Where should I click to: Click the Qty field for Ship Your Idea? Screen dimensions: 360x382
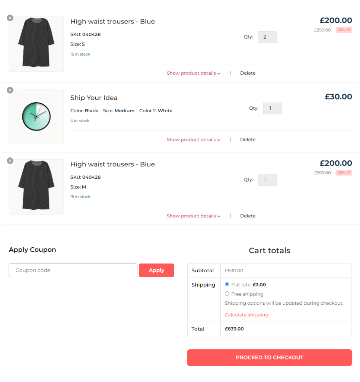[273, 108]
